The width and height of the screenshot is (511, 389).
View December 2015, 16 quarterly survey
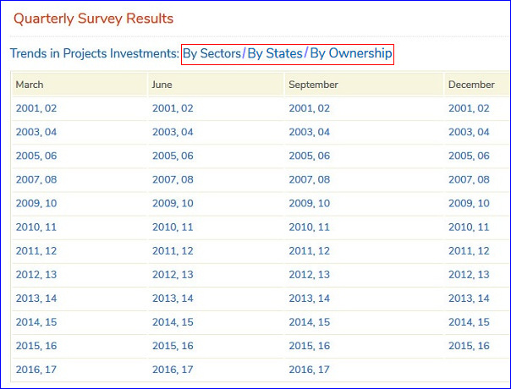point(469,346)
